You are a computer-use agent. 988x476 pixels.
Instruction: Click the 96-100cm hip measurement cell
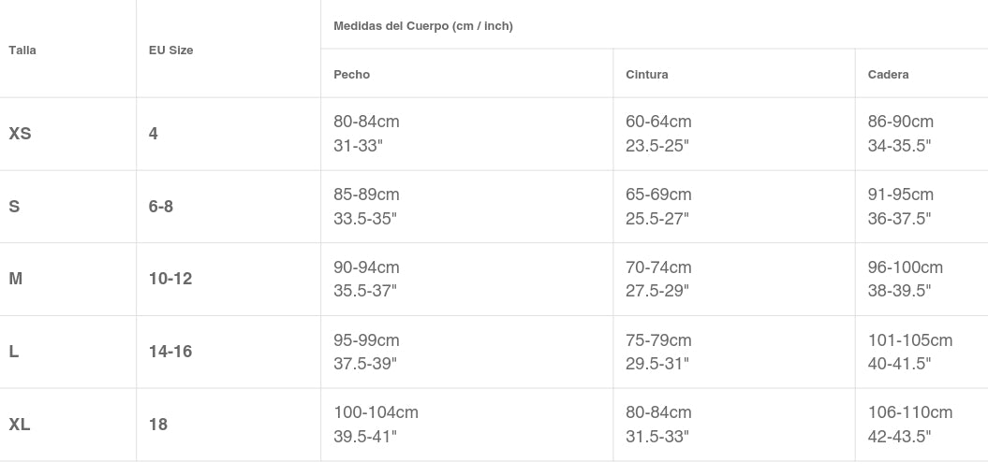(905, 268)
